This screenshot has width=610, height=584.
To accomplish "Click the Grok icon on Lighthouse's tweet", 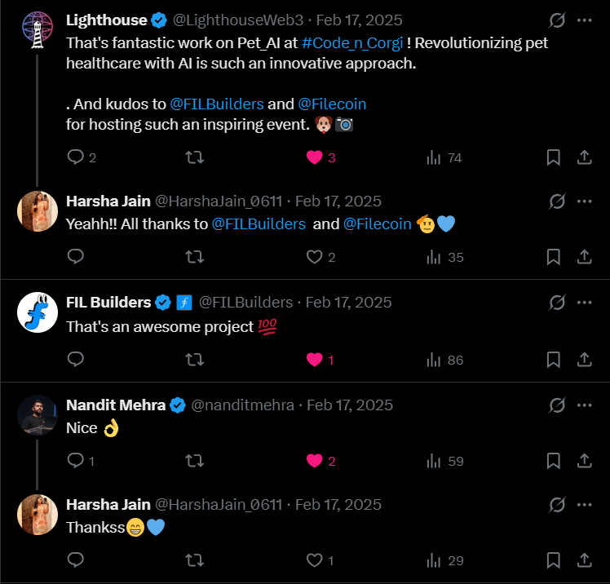I will [x=558, y=20].
